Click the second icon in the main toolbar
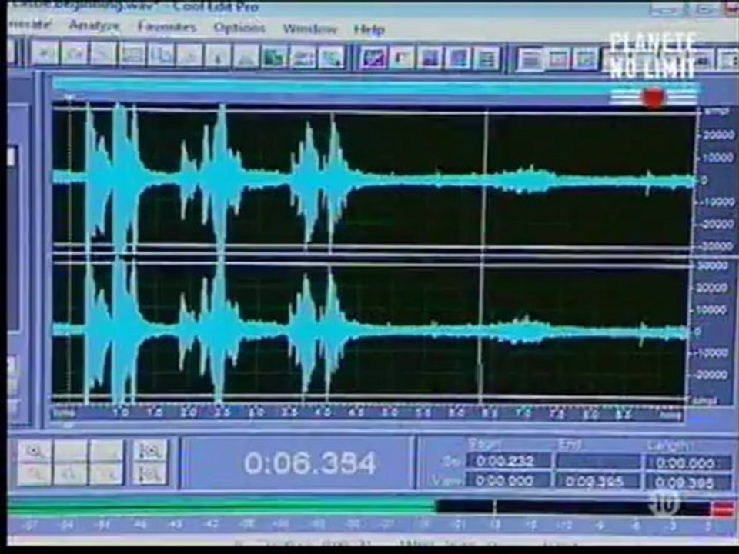This screenshot has height=554, width=739. pyautogui.click(x=75, y=54)
